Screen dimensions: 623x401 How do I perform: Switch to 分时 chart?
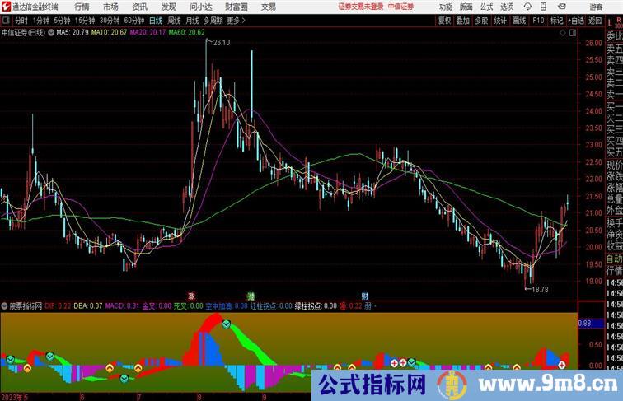[x=21, y=21]
